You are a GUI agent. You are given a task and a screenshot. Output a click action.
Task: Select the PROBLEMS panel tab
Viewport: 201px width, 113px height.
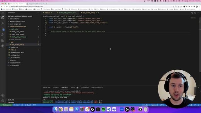click(47, 88)
